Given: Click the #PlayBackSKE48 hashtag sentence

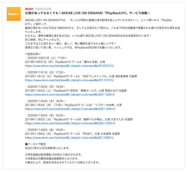Looking at the screenshot, I should point(73,48).
